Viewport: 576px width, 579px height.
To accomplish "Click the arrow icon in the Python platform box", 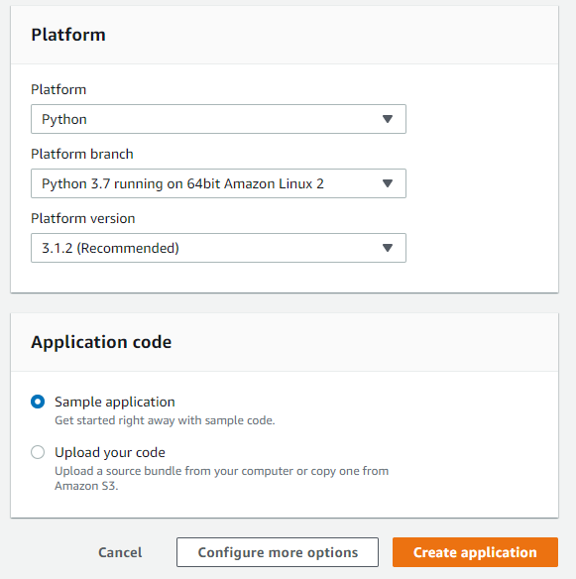I will 388,119.
